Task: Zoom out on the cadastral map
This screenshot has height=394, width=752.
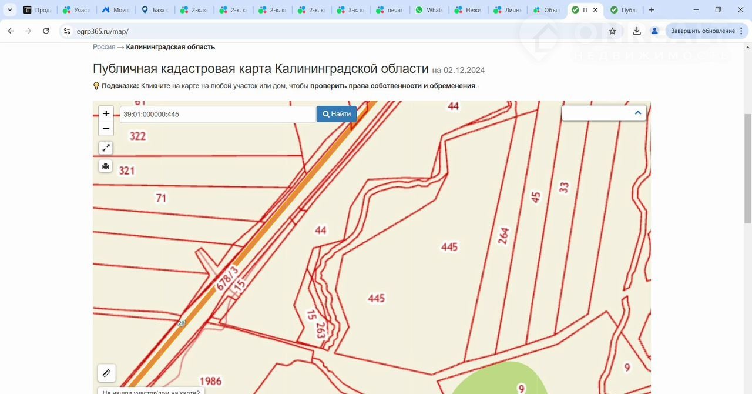Action: click(106, 129)
